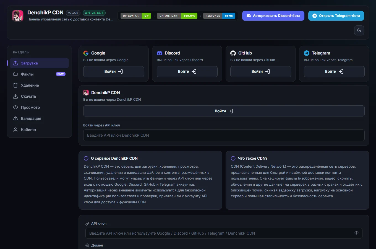Click the wide DenchikP CDN Войти button
Image resolution: width=376 pixels, height=249 pixels.
(x=224, y=111)
